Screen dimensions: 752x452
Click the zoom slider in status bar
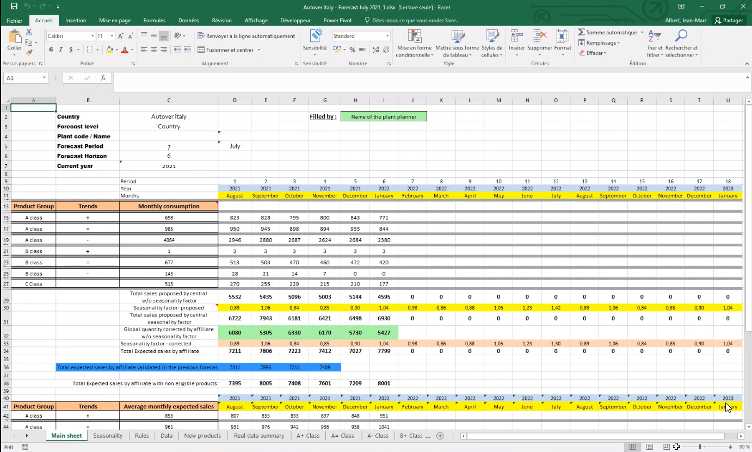[700, 447]
